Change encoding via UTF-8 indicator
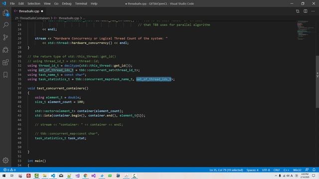This screenshot has width=319, height=179. 266,170
